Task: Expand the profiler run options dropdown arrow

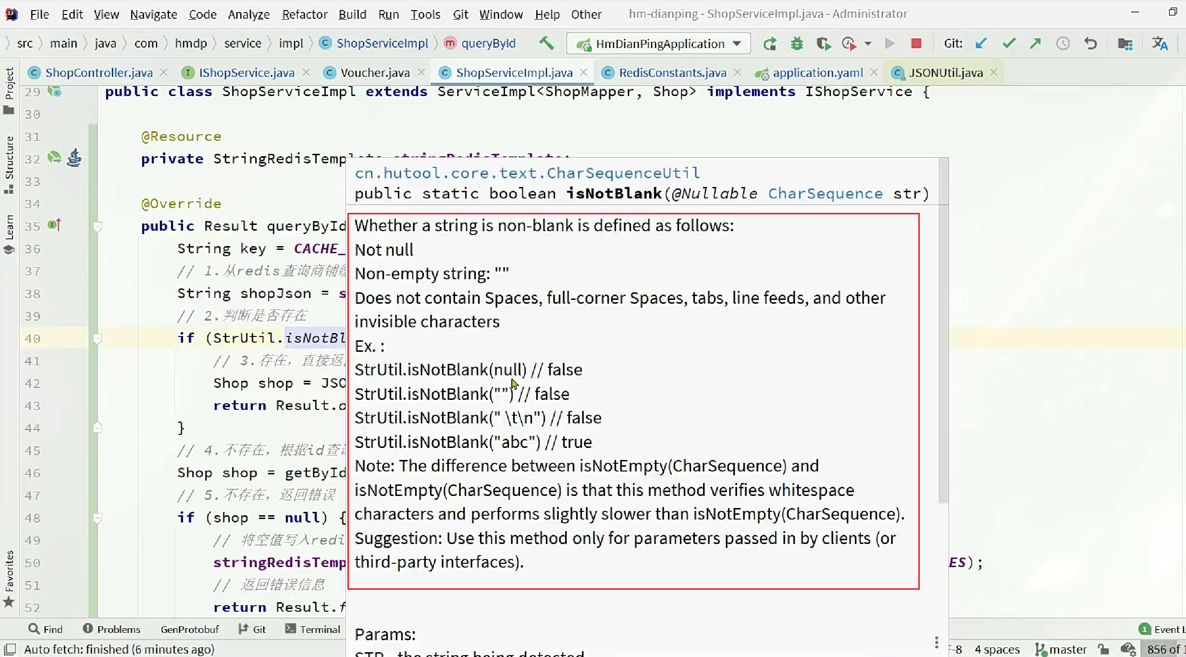Action: 868,44
